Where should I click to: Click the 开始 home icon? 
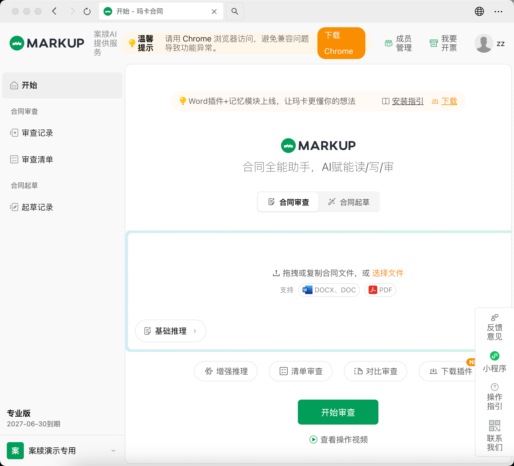(x=14, y=85)
